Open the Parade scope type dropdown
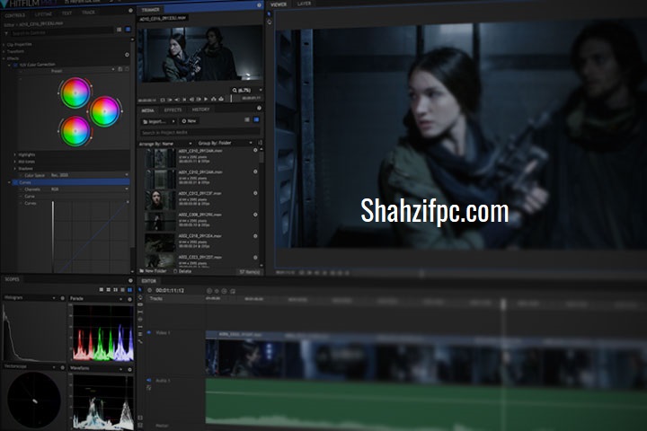 pyautogui.click(x=121, y=299)
